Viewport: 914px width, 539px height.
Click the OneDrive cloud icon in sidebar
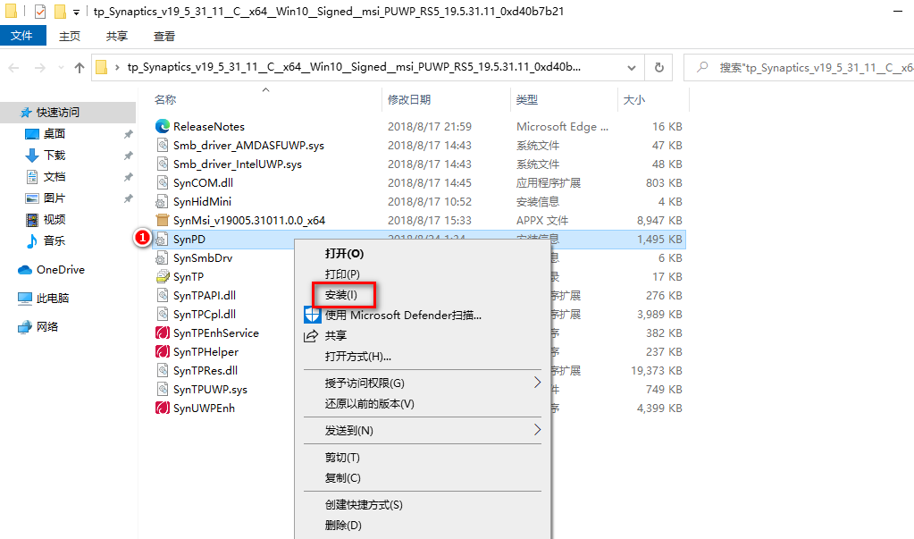click(25, 270)
